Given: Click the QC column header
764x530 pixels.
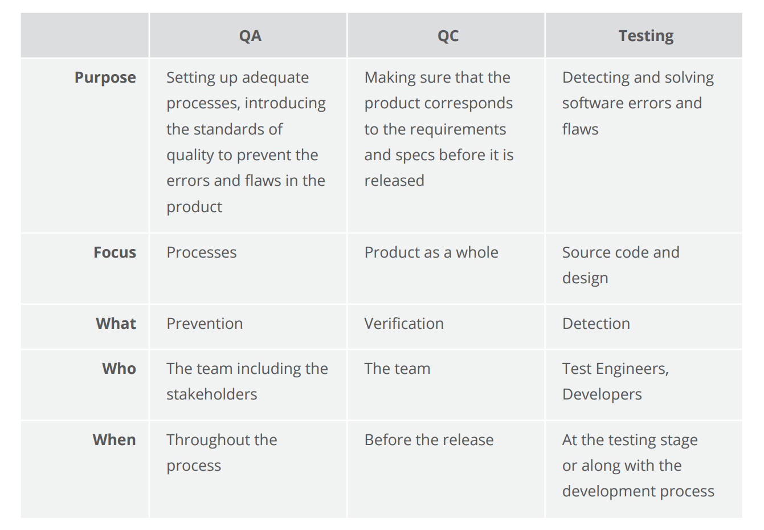Looking at the screenshot, I should point(448,36).
